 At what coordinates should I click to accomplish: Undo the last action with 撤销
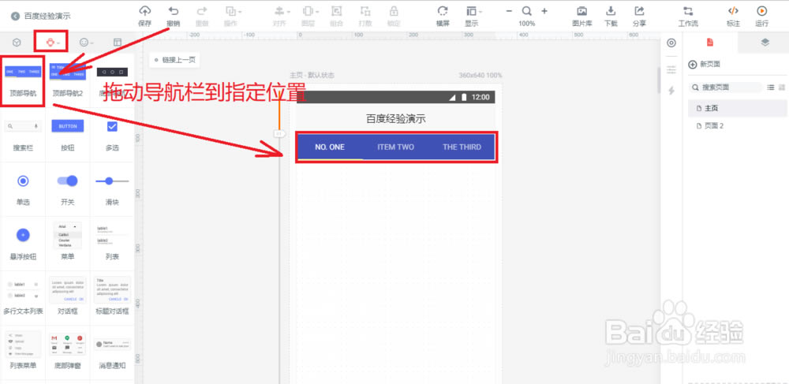tap(174, 11)
